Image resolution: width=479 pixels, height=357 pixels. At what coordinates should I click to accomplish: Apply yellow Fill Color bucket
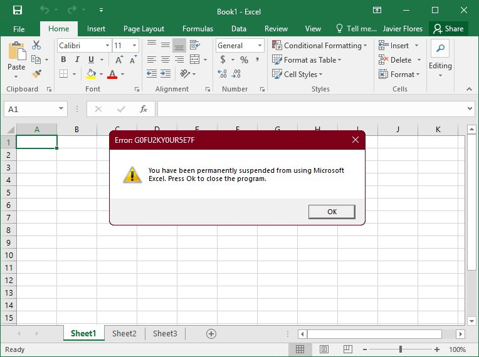pyautogui.click(x=91, y=74)
